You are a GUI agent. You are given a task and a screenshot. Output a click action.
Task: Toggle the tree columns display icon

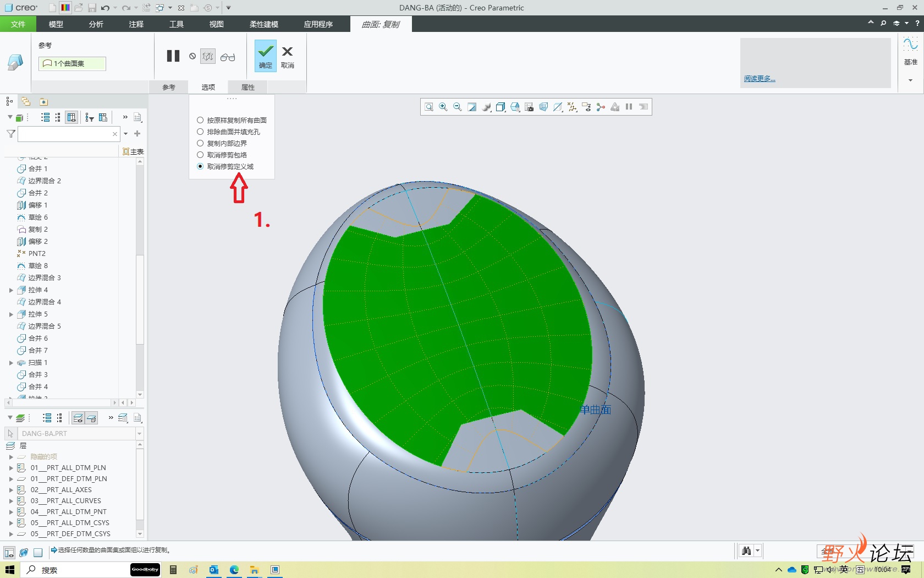[71, 117]
